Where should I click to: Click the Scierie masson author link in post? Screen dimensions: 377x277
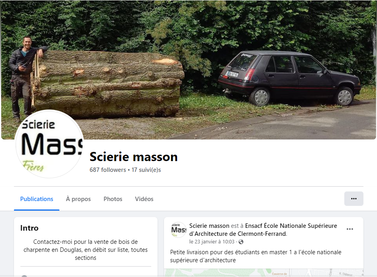coord(209,226)
